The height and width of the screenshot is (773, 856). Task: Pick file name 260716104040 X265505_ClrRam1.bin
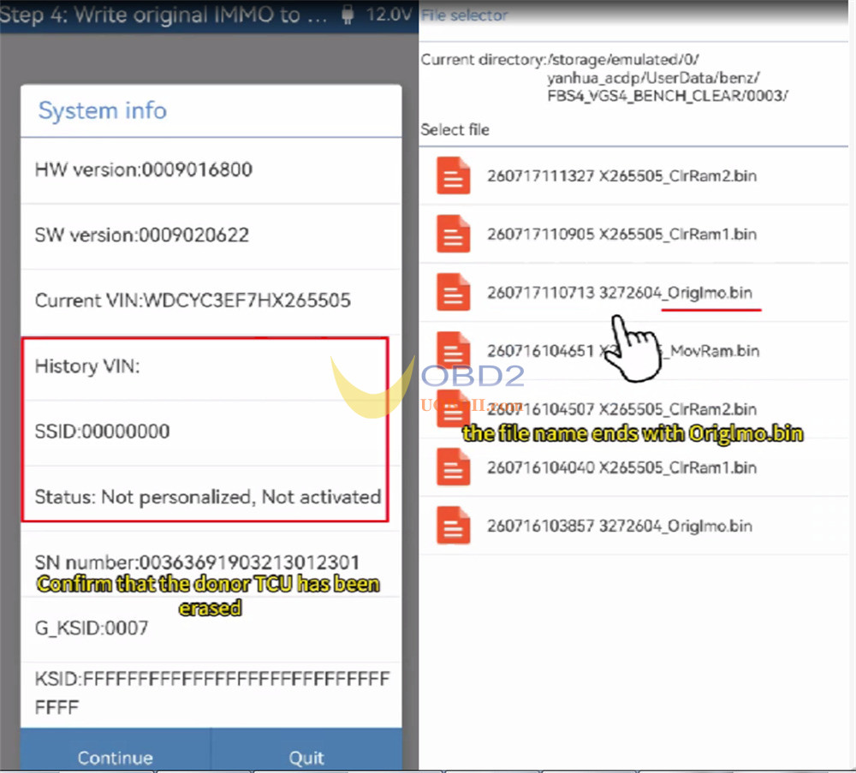pyautogui.click(x=621, y=467)
